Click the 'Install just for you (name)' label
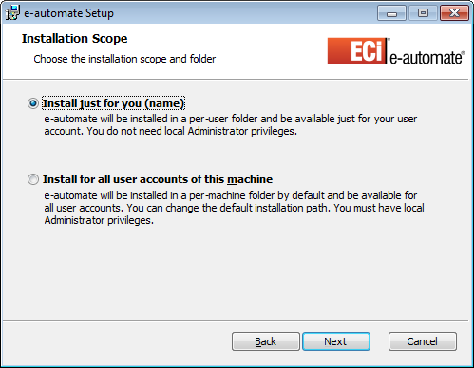Viewport: 474px width, 368px height. click(113, 103)
